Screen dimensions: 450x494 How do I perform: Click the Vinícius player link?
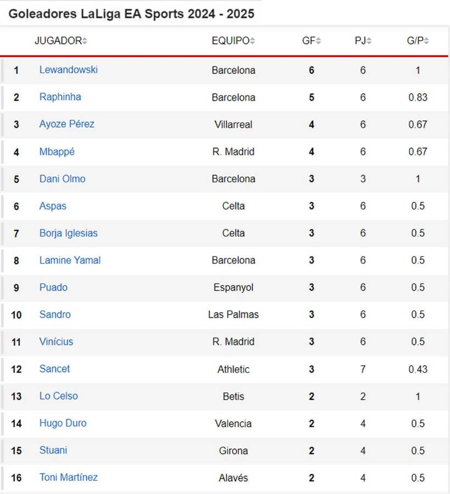57,341
